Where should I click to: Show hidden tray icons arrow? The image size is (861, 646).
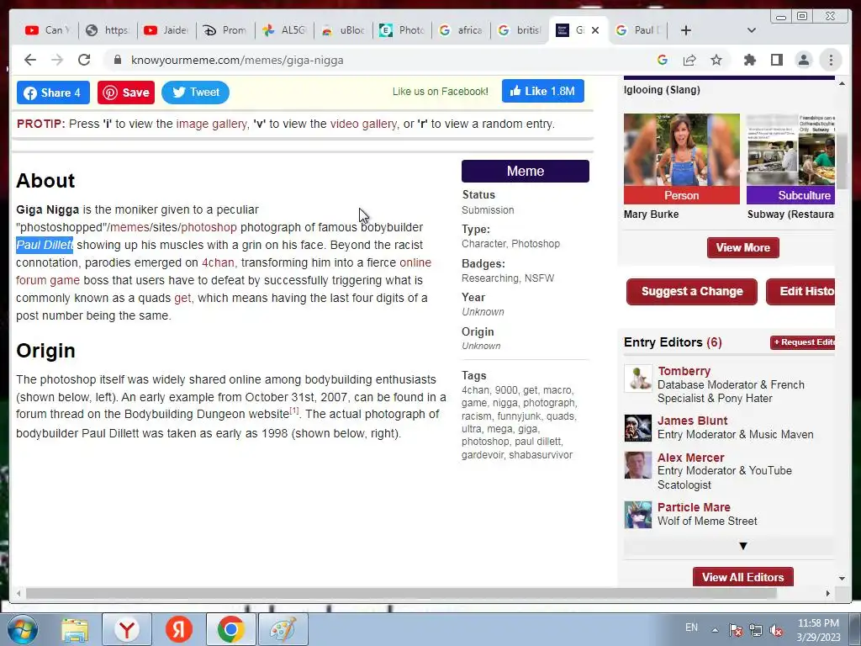click(715, 630)
